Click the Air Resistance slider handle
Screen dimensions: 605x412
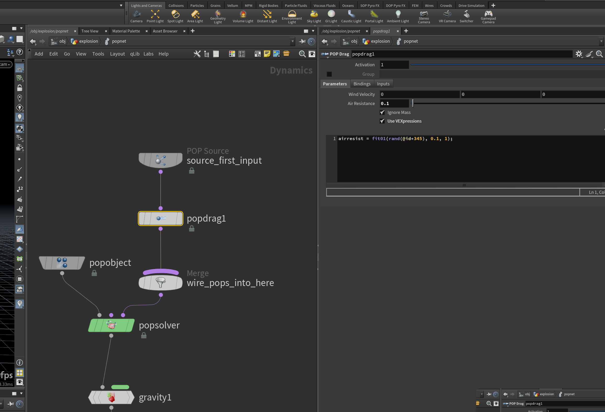412,103
